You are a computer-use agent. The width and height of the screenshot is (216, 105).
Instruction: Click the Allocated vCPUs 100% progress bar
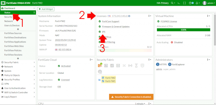[183, 30]
